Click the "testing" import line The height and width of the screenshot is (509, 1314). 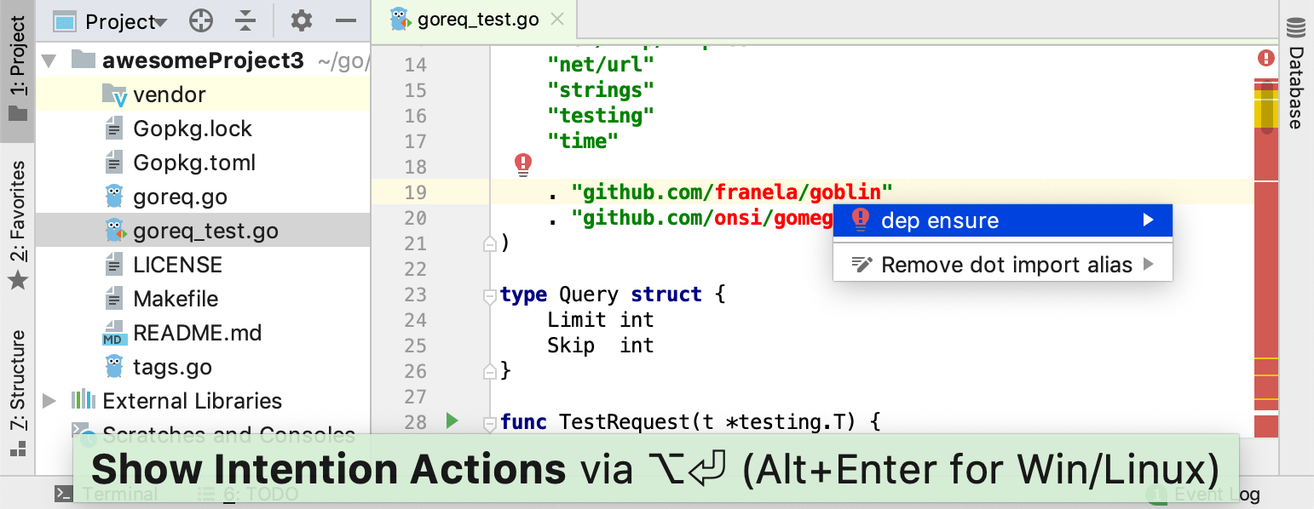click(601, 116)
